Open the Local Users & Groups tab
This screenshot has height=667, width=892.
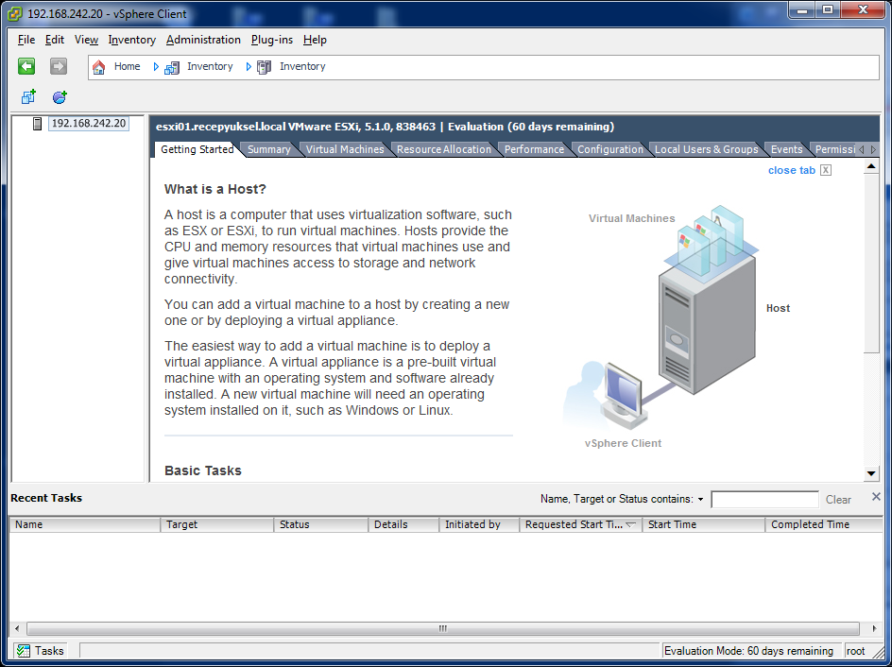707,149
